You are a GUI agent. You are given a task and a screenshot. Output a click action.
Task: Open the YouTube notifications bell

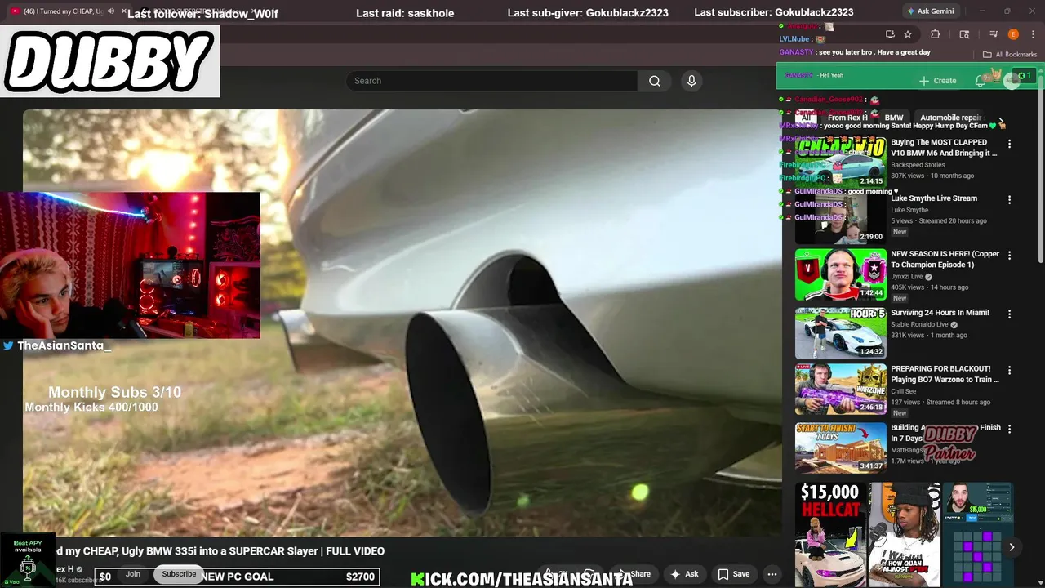tap(981, 80)
